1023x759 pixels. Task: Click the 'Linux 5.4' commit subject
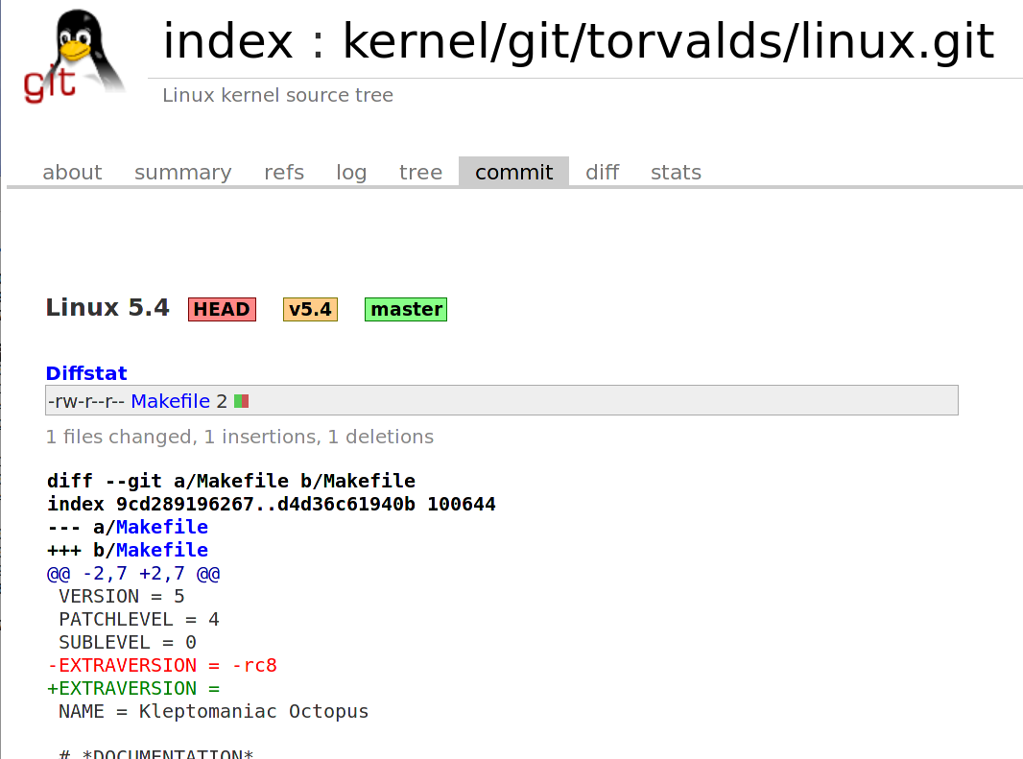coord(107,307)
